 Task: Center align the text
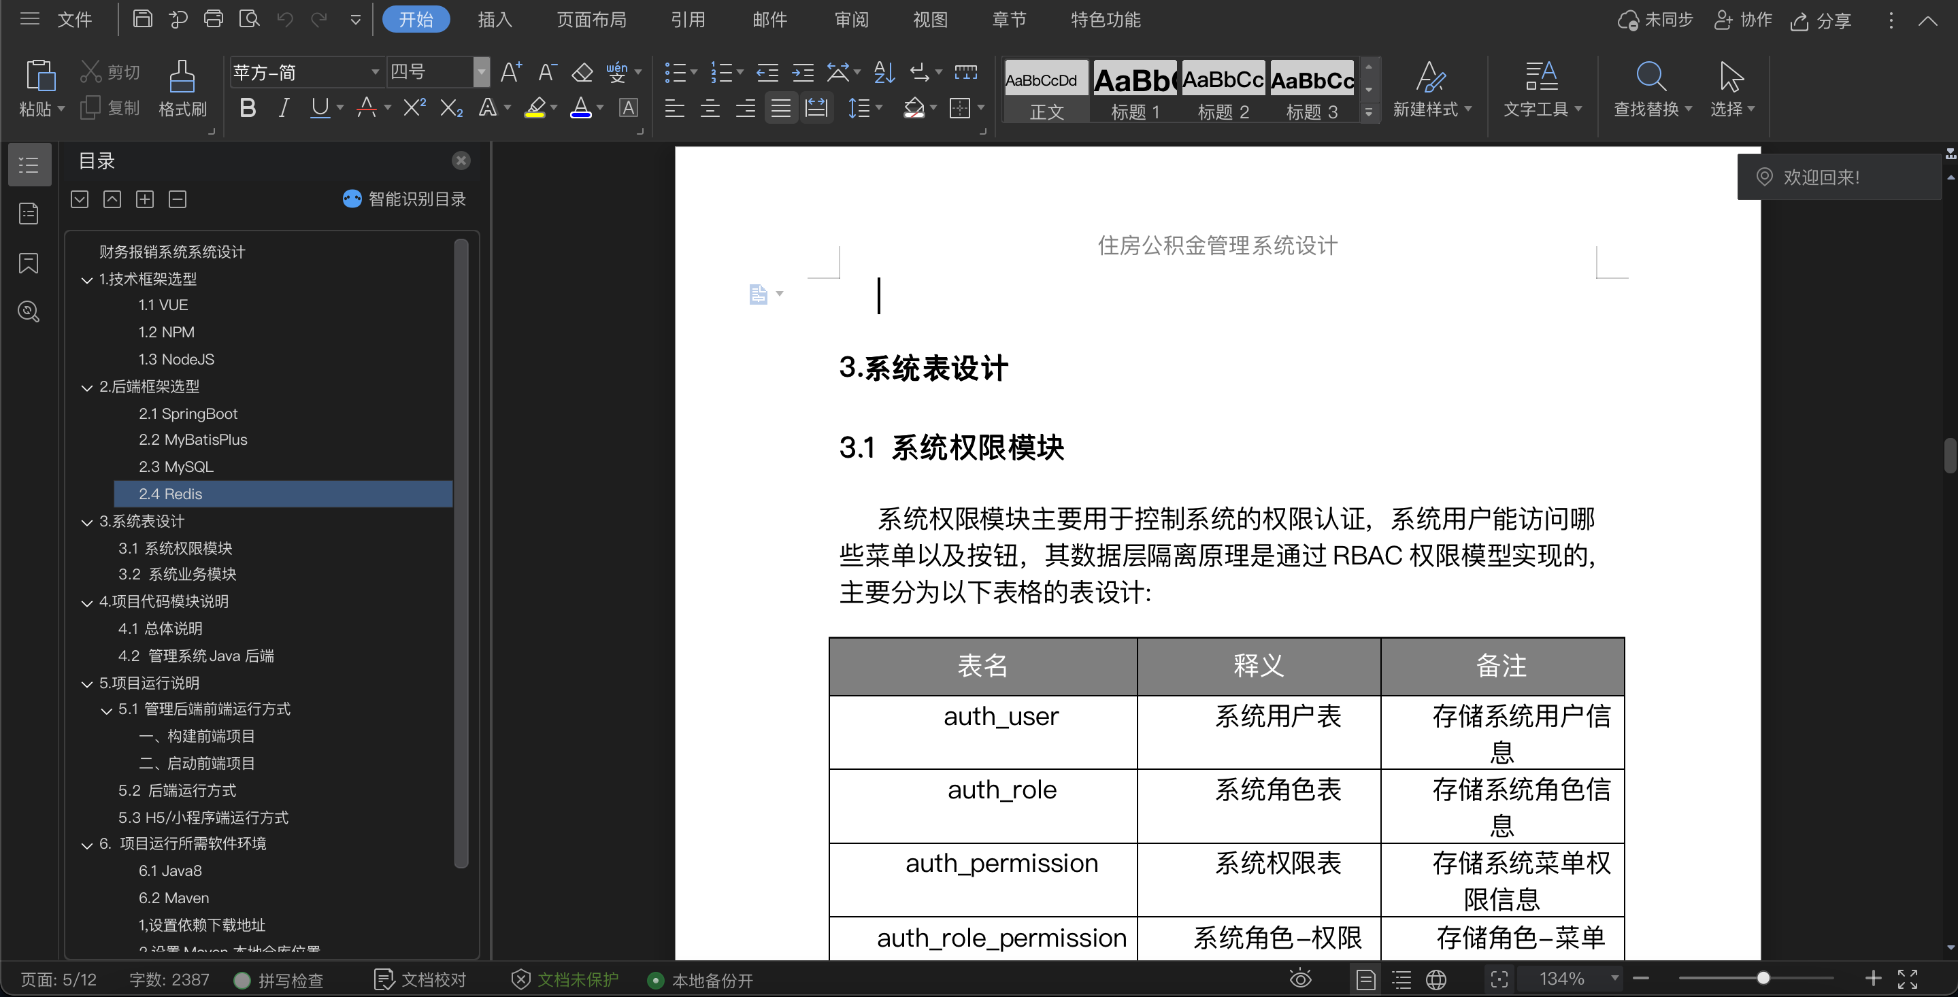tap(710, 108)
